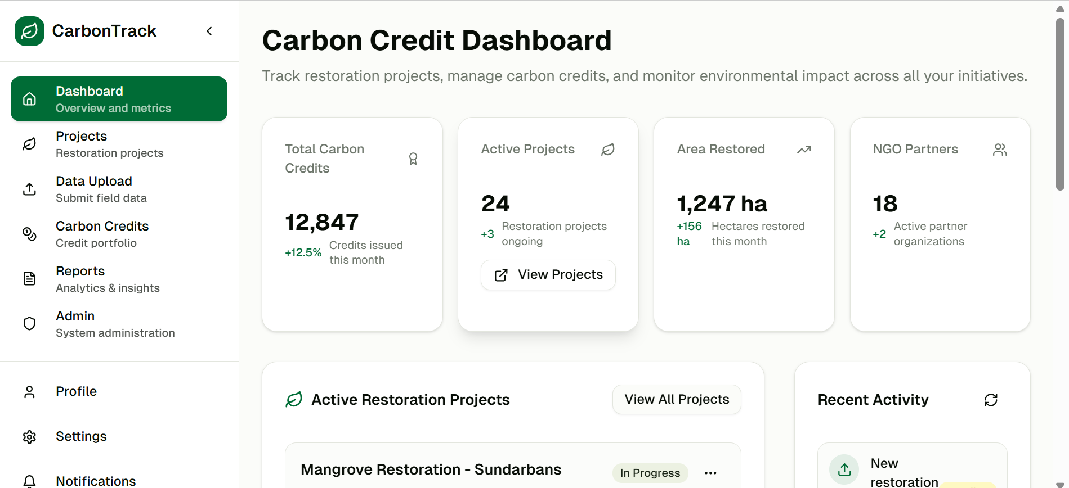Click the Profile person icon
The width and height of the screenshot is (1069, 488).
click(29, 392)
